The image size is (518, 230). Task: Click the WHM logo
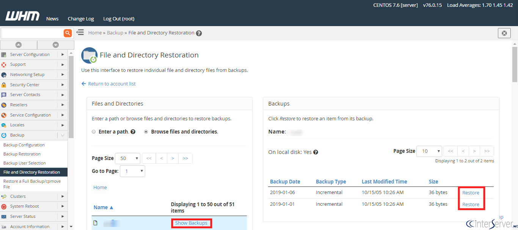pyautogui.click(x=22, y=16)
